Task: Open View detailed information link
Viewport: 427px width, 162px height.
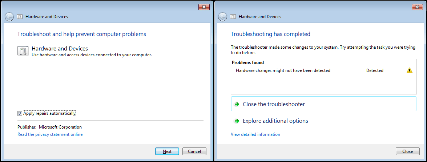Action: click(x=255, y=134)
